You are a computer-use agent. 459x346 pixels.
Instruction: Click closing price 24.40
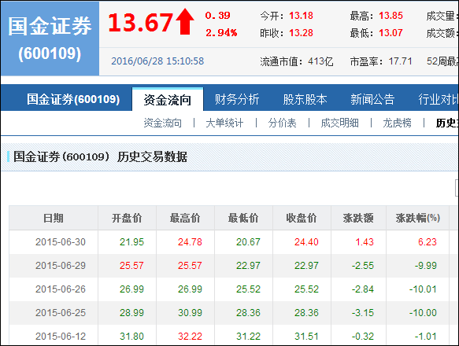pos(306,242)
